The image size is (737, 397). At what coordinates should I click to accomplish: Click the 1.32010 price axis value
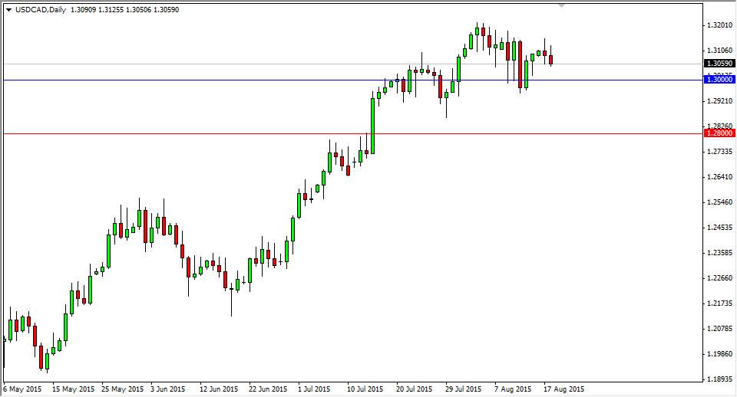coord(719,25)
